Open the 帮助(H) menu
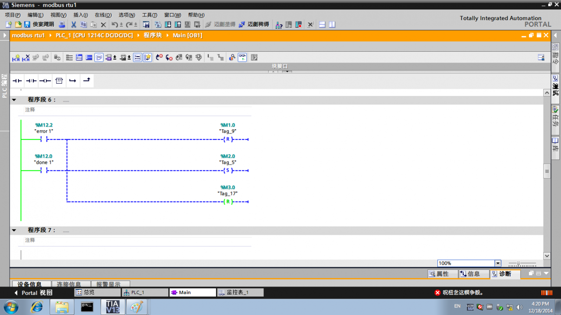The image size is (561, 315). tap(196, 15)
